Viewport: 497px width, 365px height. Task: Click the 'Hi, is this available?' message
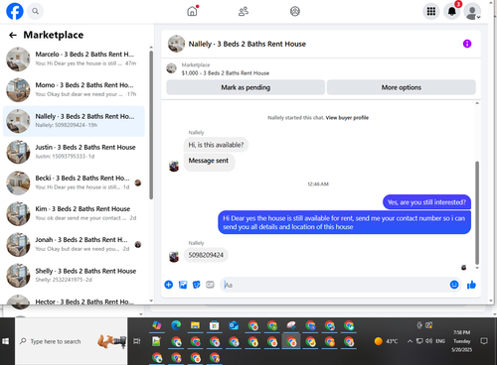pyautogui.click(x=216, y=145)
